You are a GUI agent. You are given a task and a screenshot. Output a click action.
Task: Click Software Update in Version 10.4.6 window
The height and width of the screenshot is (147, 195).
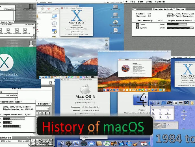click(x=85, y=103)
